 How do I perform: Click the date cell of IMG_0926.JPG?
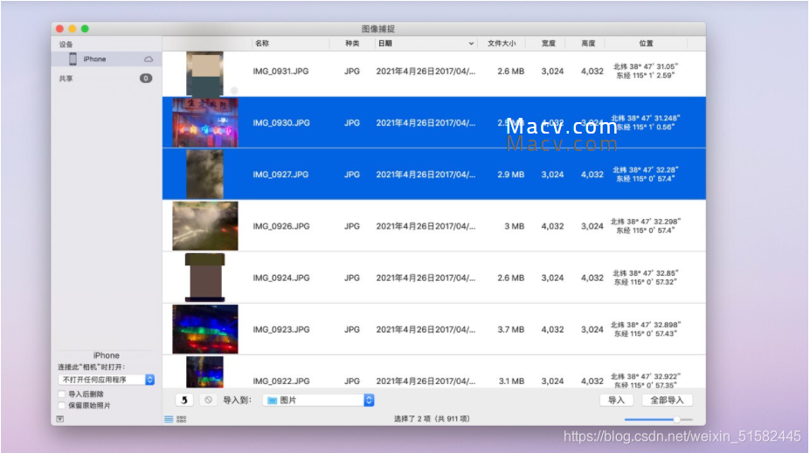point(426,226)
